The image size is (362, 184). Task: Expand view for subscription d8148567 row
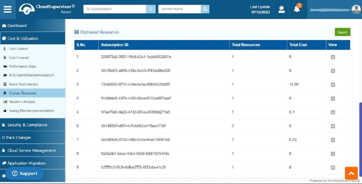(x=333, y=126)
